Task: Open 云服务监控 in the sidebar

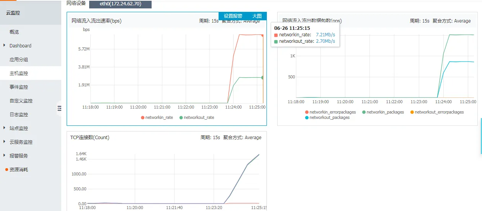Action: (x=21, y=142)
